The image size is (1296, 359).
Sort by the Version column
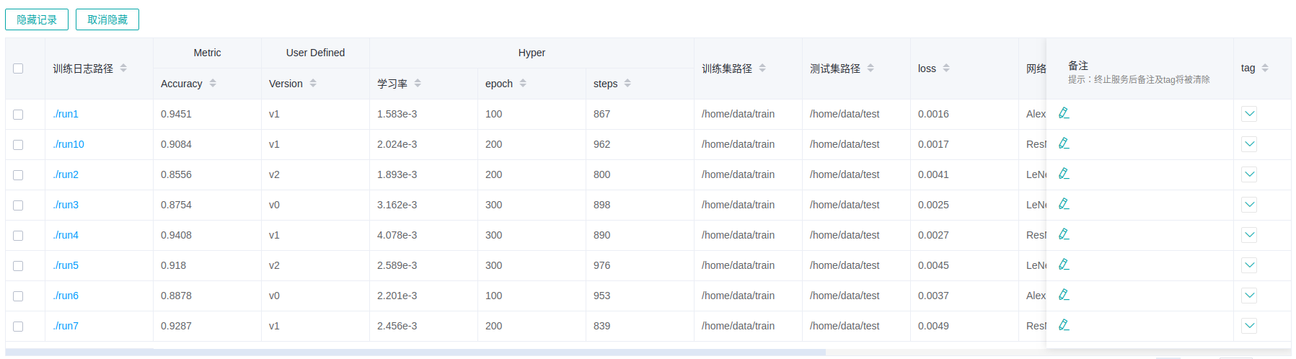point(313,84)
